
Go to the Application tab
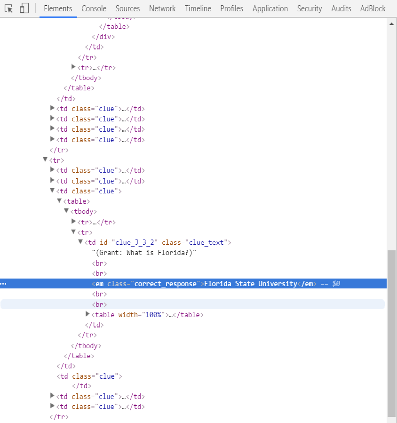[270, 8]
